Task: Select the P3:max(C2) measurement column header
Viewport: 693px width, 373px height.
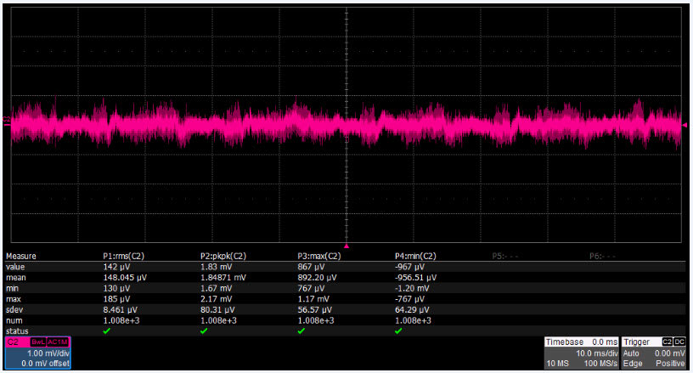Action: [x=319, y=256]
